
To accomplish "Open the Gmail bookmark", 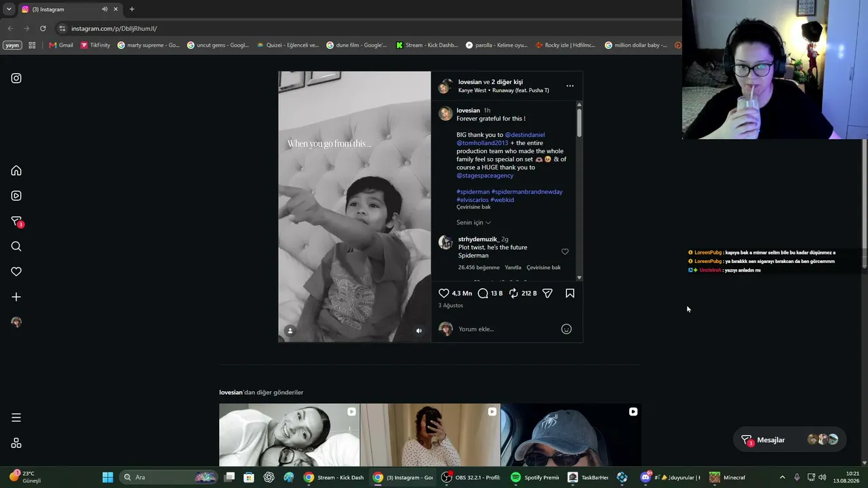I will point(61,45).
